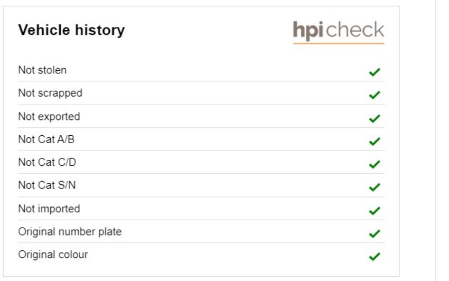Select the Not stolen label text
The width and height of the screenshot is (449, 281).
point(42,70)
